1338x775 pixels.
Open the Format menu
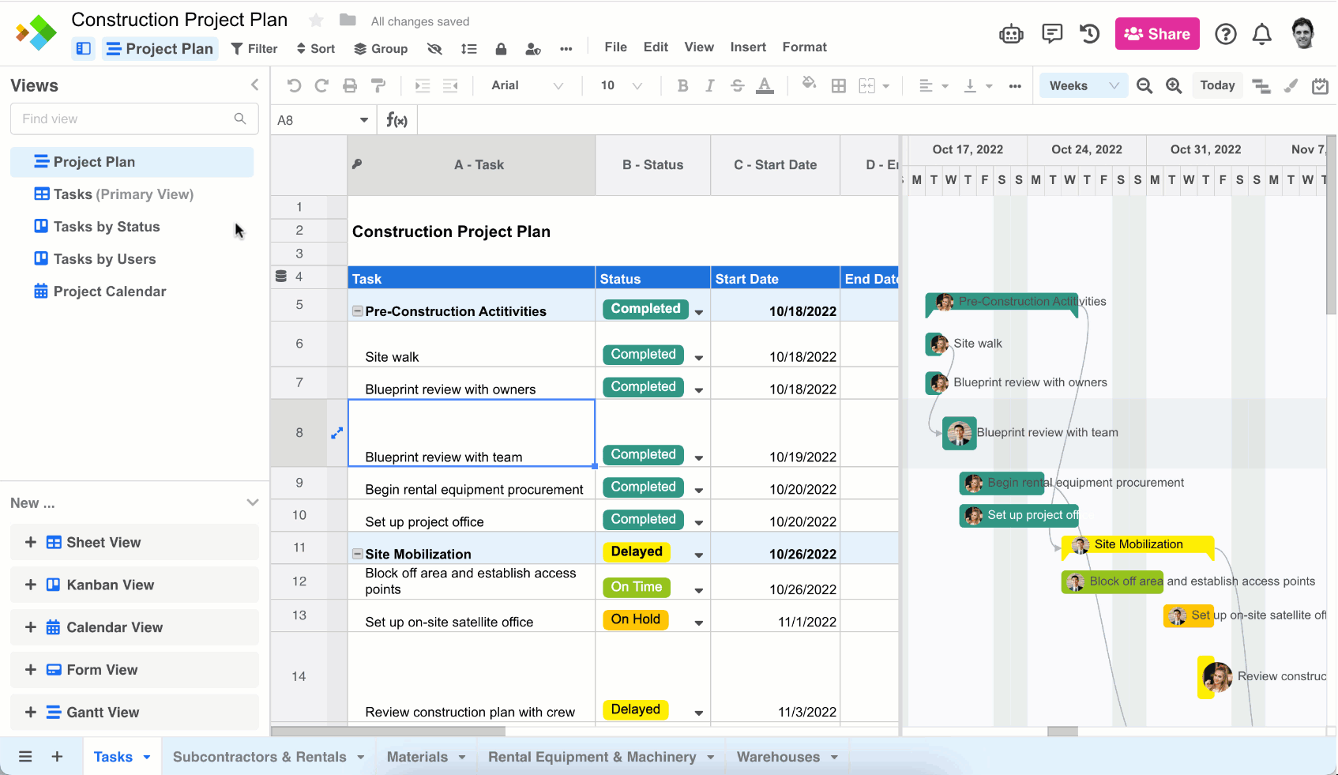click(x=804, y=47)
